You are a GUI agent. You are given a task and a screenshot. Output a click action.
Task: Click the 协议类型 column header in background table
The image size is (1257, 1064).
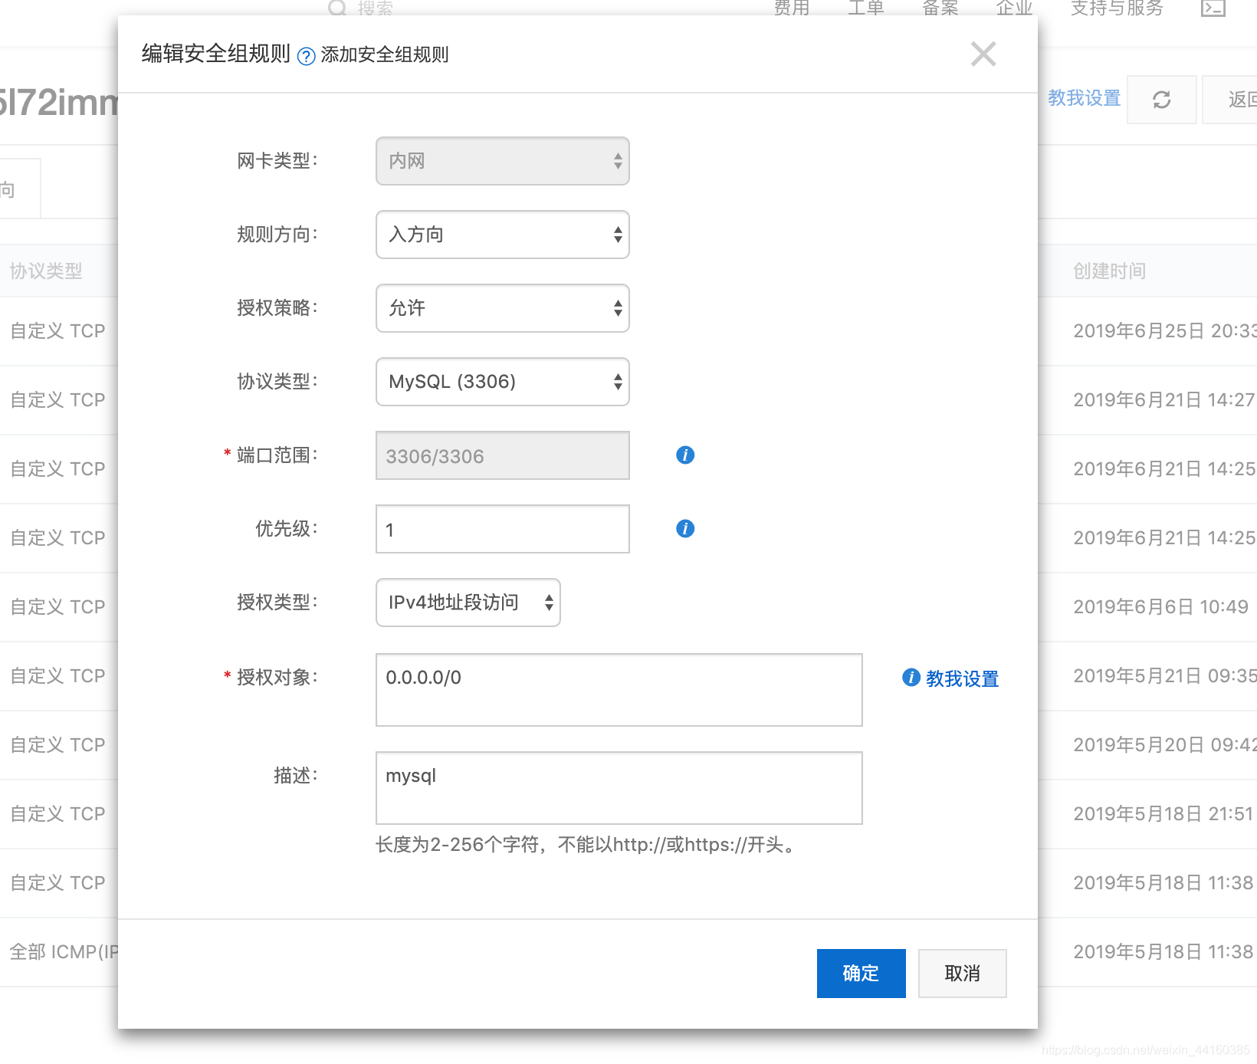click(x=46, y=271)
